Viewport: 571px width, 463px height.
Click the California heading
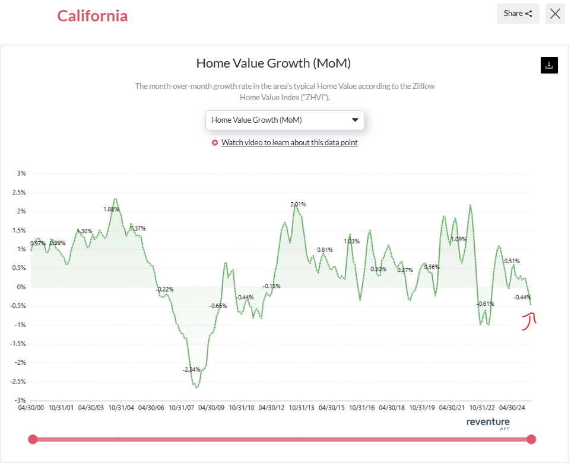pyautogui.click(x=93, y=16)
